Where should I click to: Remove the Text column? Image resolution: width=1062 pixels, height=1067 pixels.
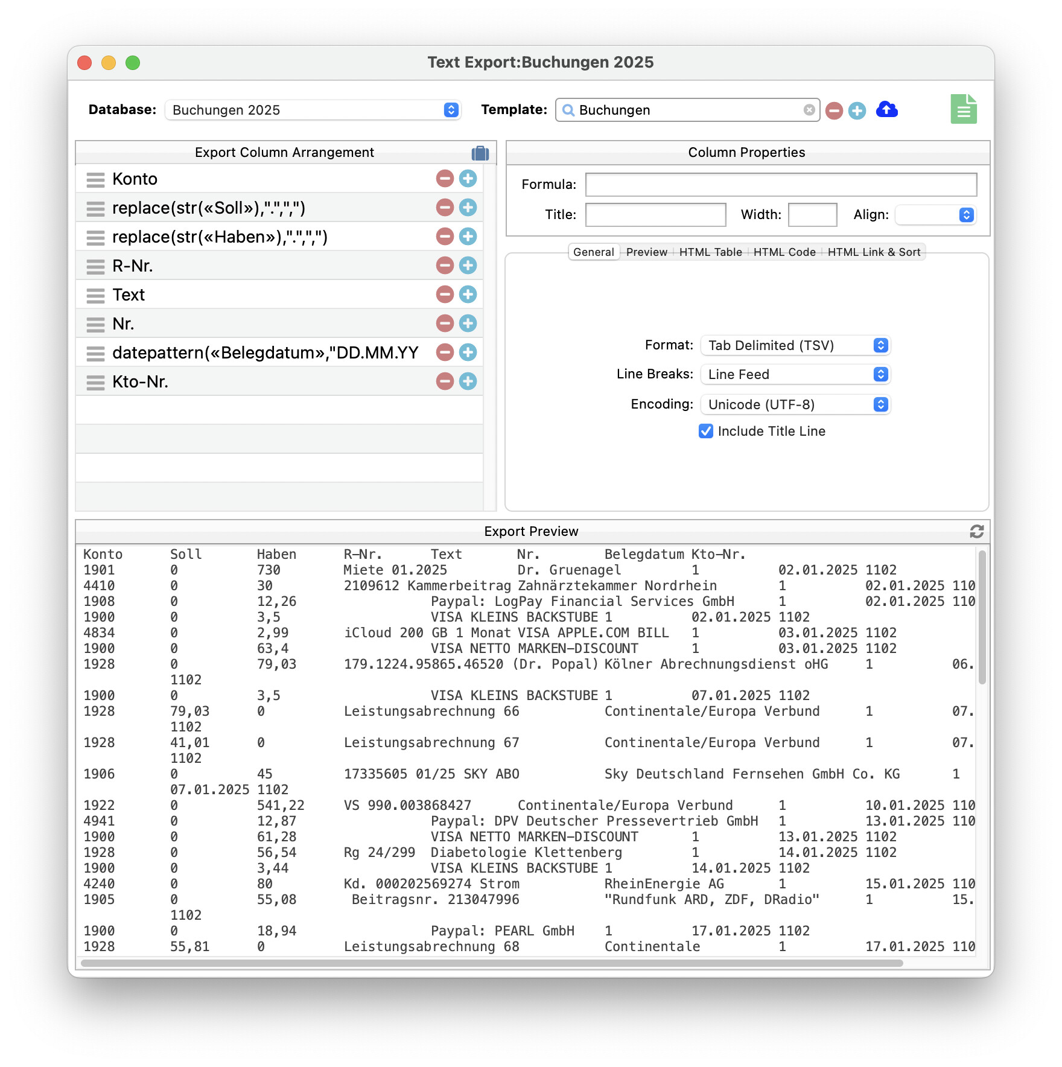(445, 295)
